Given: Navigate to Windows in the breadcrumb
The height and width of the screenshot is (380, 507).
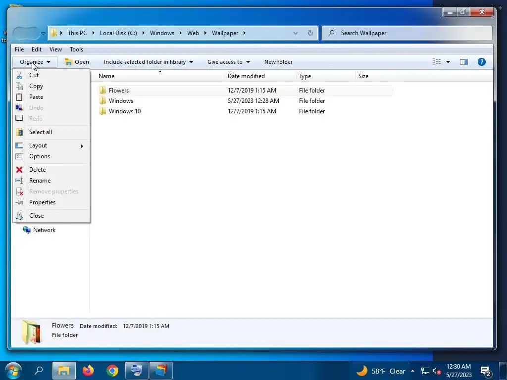Looking at the screenshot, I should [162, 33].
